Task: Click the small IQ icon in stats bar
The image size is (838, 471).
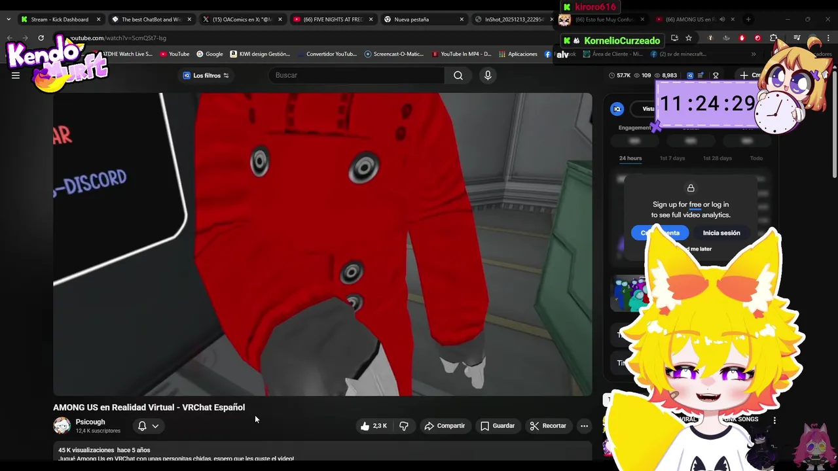Action: coord(689,75)
